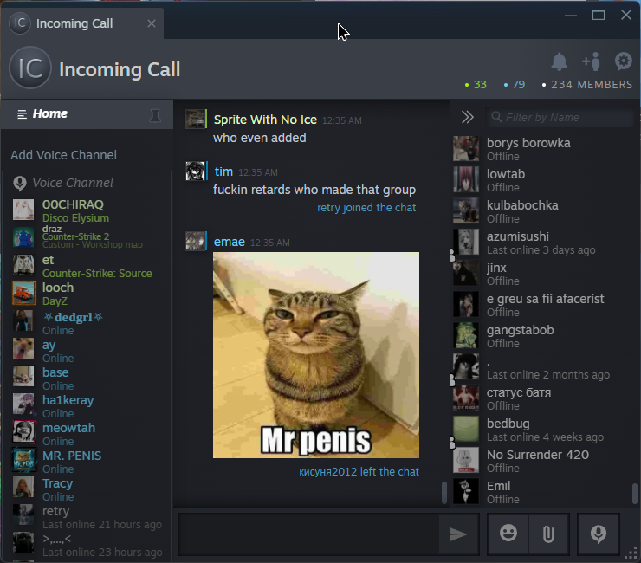Image resolution: width=641 pixels, height=563 pixels.
Task: Click the 33 in-game members count
Action: tap(476, 85)
